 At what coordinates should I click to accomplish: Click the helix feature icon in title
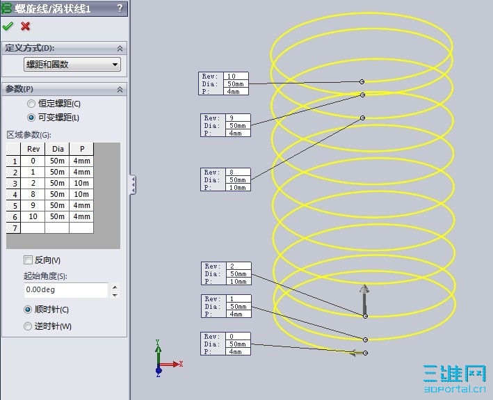click(x=6, y=8)
